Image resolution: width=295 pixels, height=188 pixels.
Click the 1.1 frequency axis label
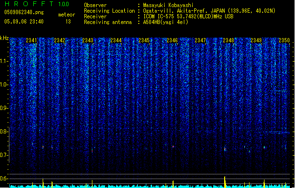click(x=4, y=61)
